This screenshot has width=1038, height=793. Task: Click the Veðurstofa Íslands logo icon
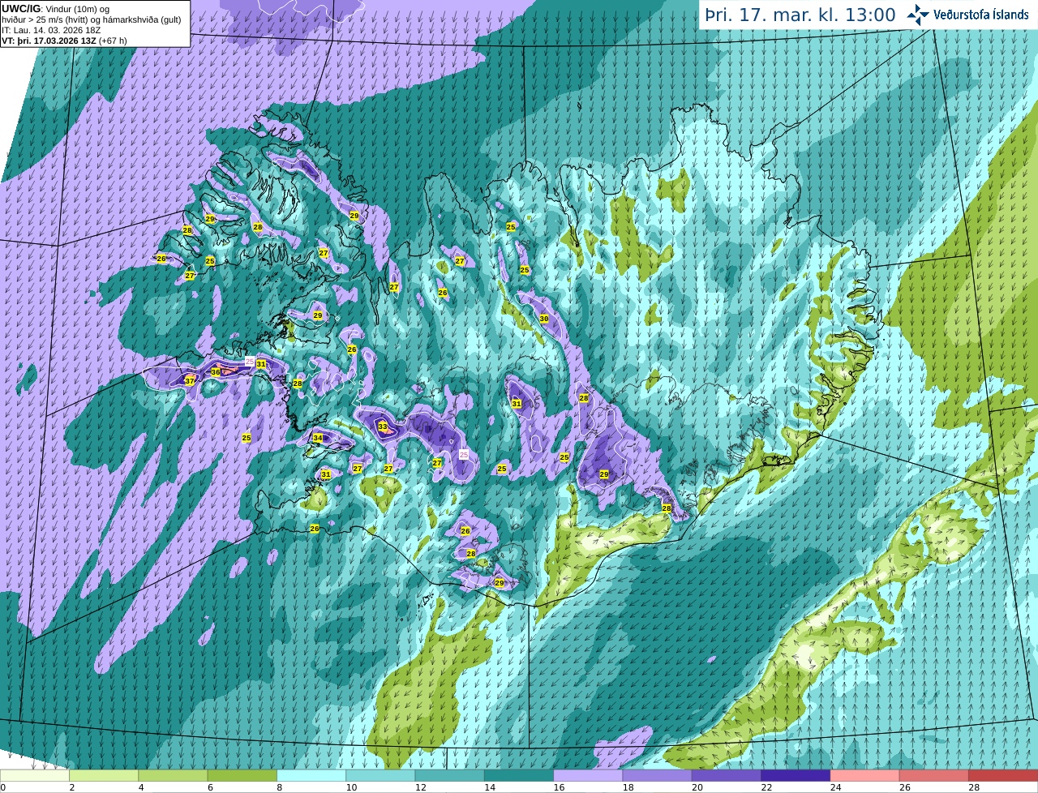pyautogui.click(x=918, y=15)
